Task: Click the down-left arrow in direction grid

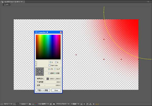Action: (x=42, y=69)
